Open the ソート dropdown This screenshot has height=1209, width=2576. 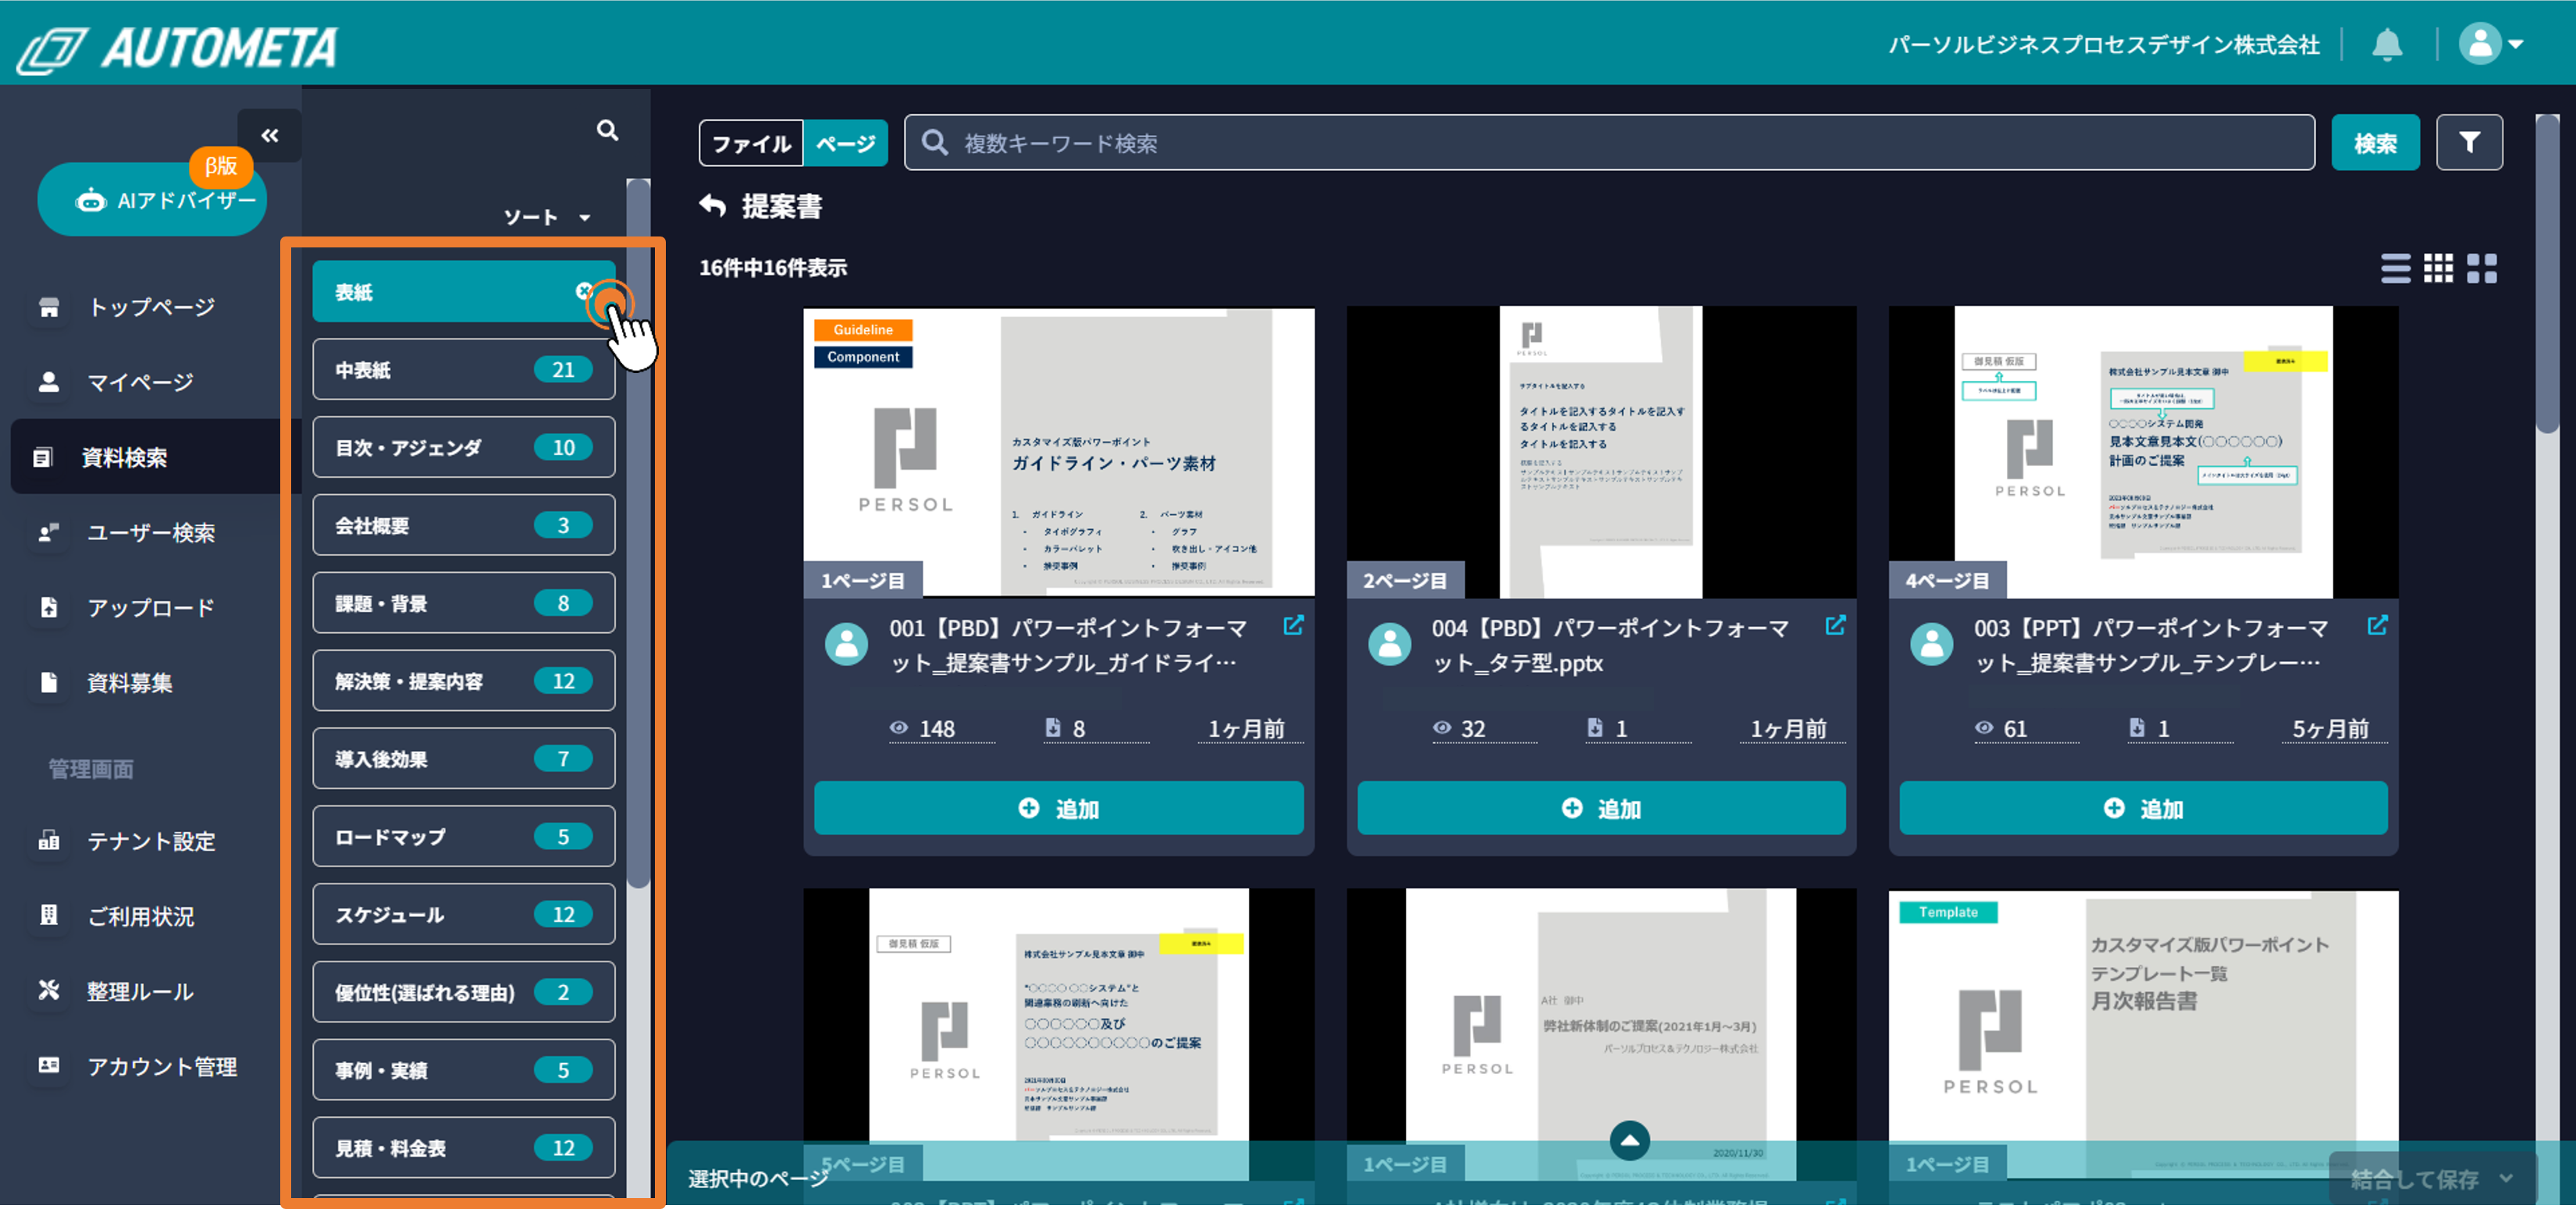[x=546, y=217]
